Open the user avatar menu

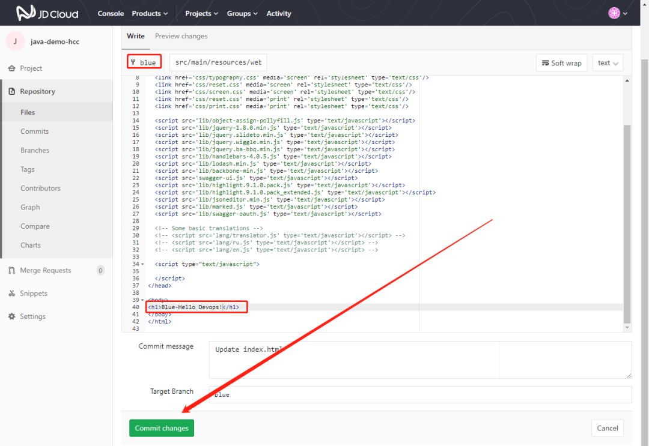tap(614, 13)
